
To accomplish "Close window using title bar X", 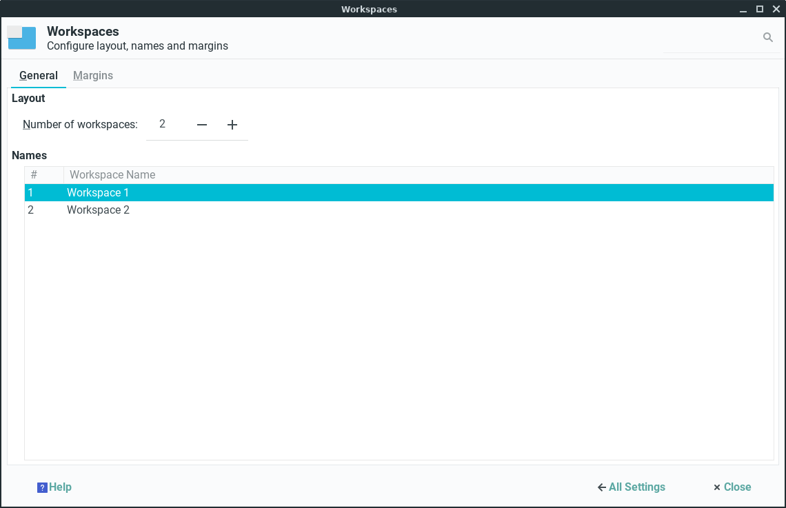I will tap(776, 9).
